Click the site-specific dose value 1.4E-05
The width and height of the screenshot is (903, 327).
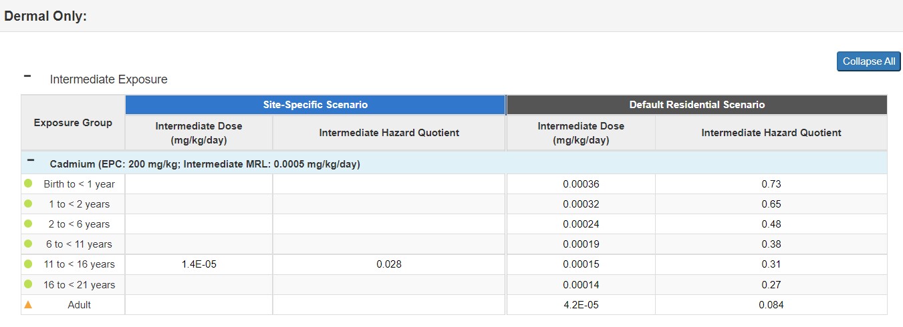click(x=199, y=264)
